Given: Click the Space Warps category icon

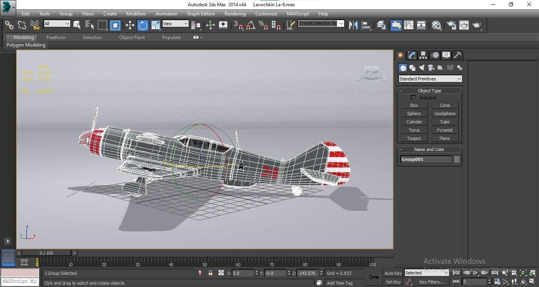Looking at the screenshot, I should tap(450, 68).
